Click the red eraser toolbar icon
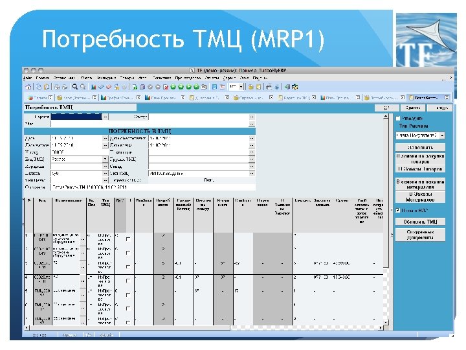 (109, 87)
